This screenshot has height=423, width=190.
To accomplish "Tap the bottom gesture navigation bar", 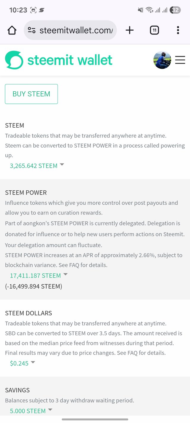I will click(95, 419).
